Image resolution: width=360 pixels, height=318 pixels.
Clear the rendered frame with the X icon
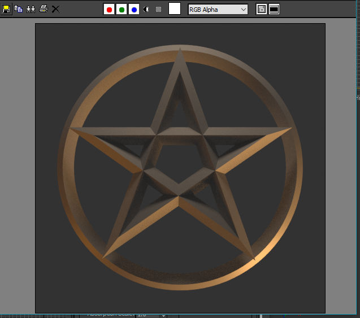click(x=55, y=9)
